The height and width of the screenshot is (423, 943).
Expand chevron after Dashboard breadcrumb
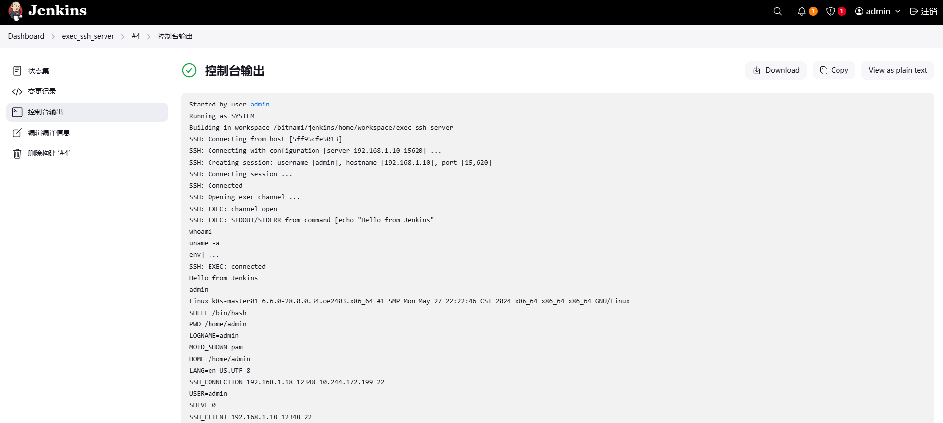tap(53, 37)
